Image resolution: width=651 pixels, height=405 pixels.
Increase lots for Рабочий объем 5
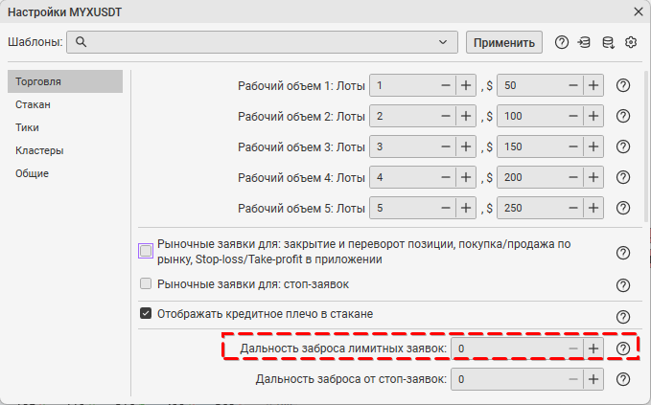[466, 208]
